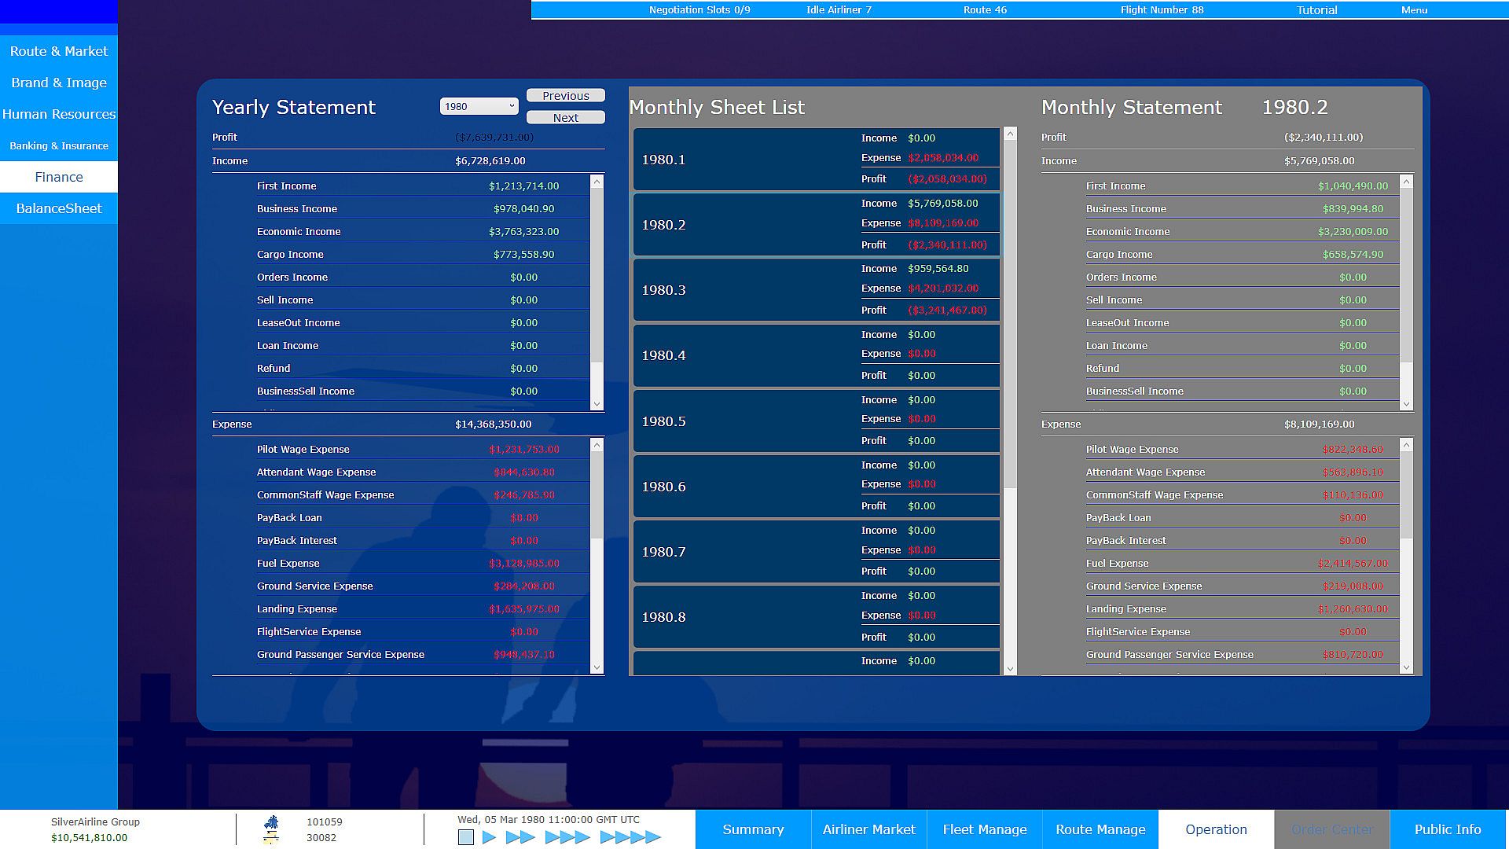Click the yellow cargo icon below passengers
The image size is (1509, 849).
pyautogui.click(x=271, y=838)
